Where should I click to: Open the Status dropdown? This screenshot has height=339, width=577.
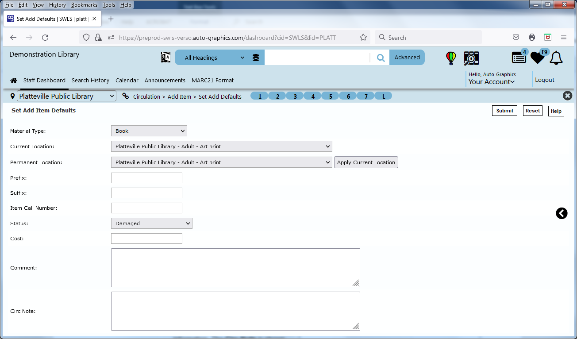click(152, 223)
